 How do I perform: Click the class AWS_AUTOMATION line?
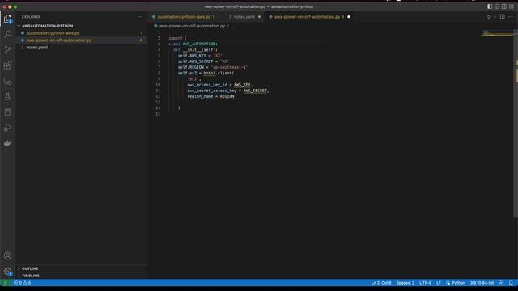point(193,44)
